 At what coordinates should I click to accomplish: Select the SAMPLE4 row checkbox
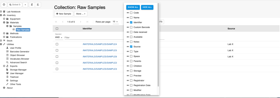(x=57, y=44)
